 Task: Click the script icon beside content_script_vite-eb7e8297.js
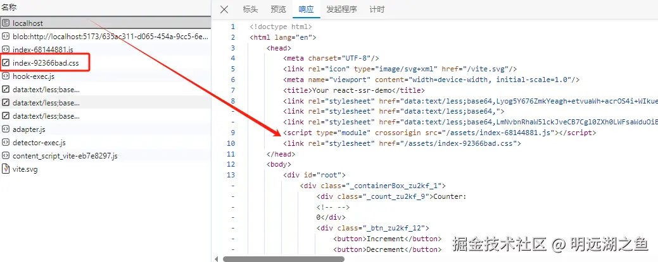coord(6,156)
